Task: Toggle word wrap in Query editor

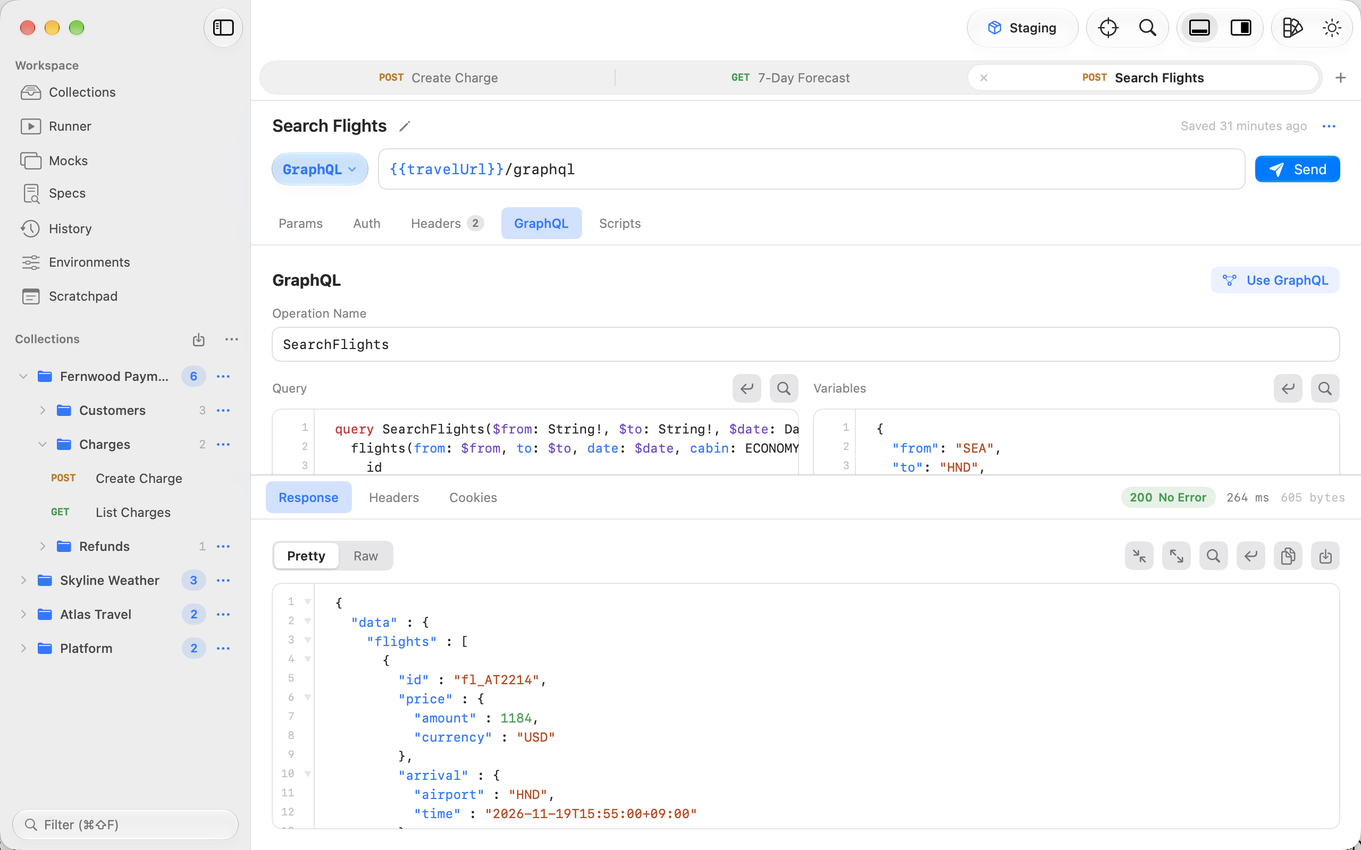Action: coord(747,388)
